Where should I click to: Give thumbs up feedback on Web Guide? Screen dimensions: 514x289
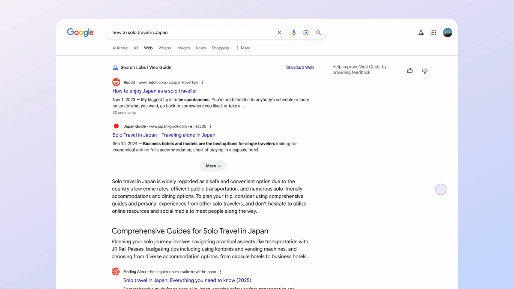click(410, 71)
